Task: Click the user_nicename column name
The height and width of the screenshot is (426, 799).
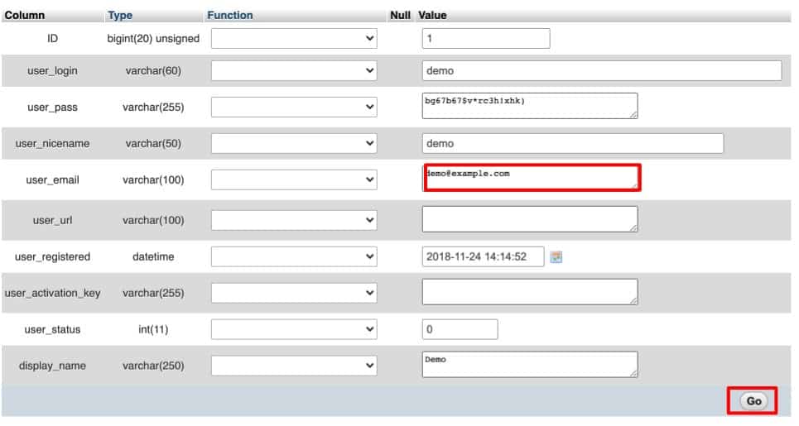Action: click(52, 144)
